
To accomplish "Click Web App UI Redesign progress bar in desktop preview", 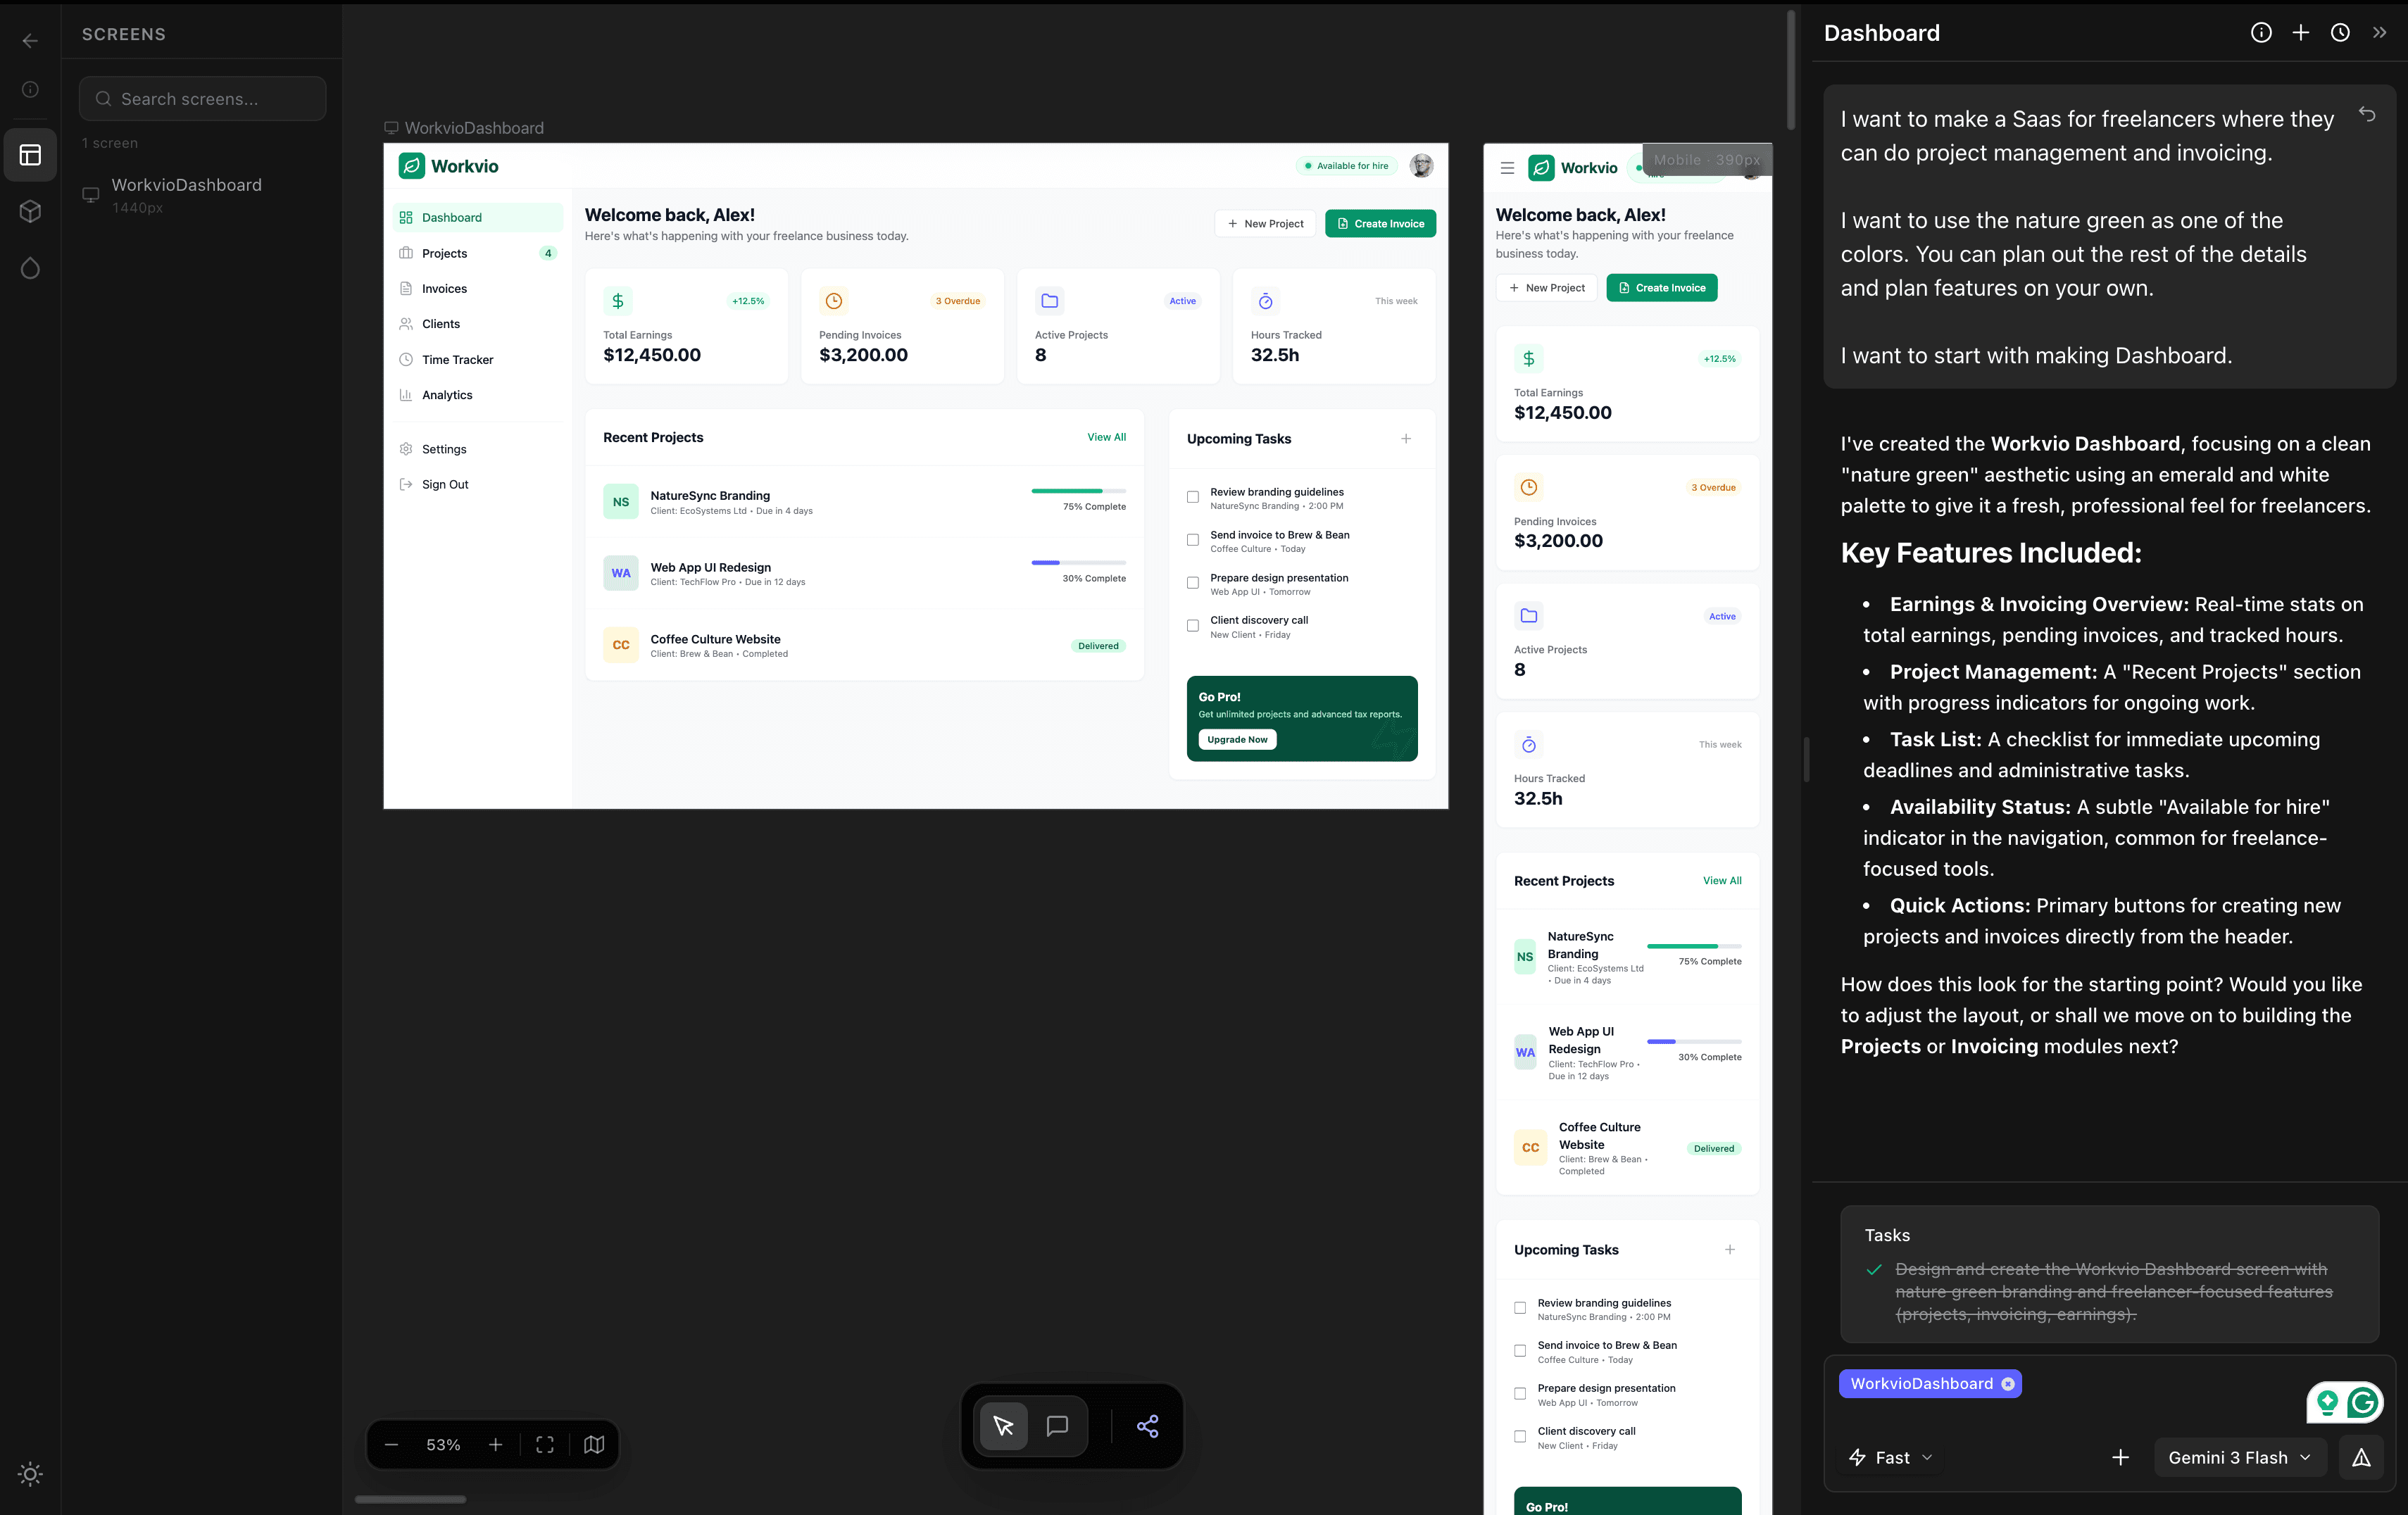I will [x=1078, y=563].
